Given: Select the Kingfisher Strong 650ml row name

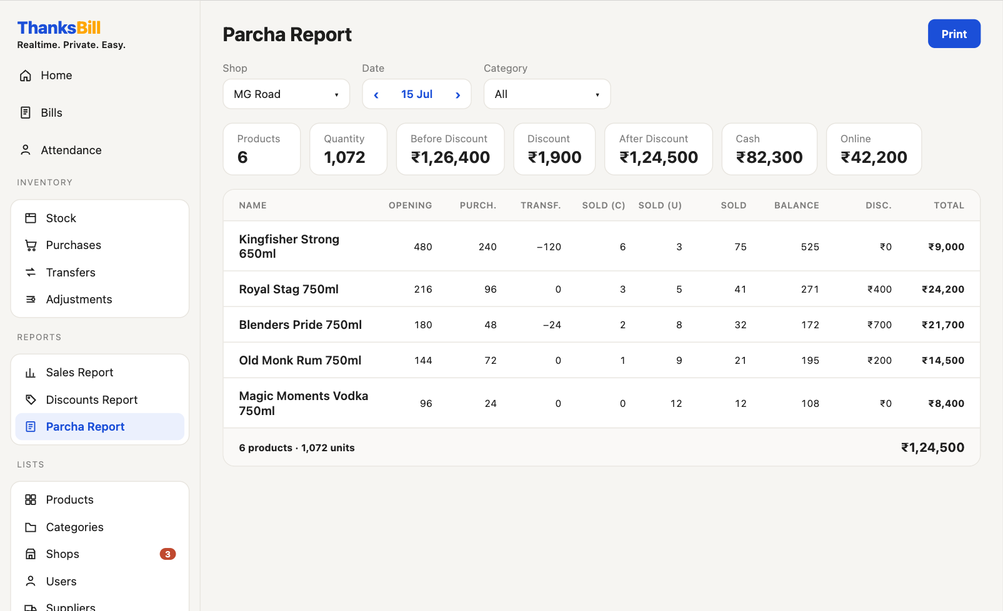Looking at the screenshot, I should coord(289,247).
